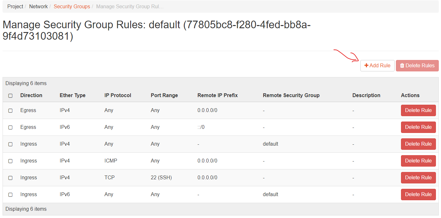Select all rules with the header checkbox
The image size is (441, 218).
pyautogui.click(x=10, y=95)
